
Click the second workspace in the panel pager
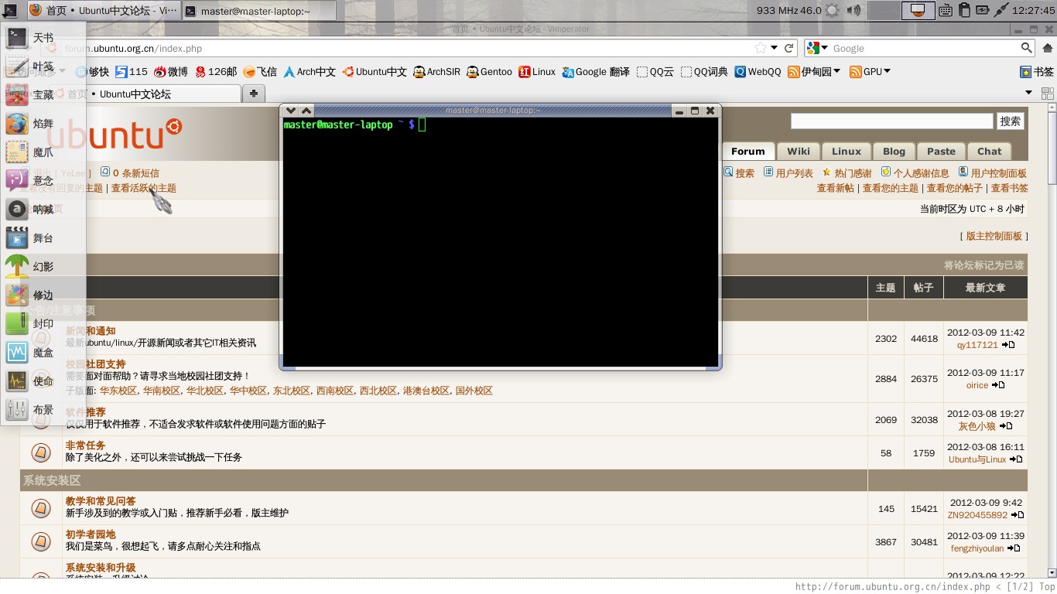917,11
